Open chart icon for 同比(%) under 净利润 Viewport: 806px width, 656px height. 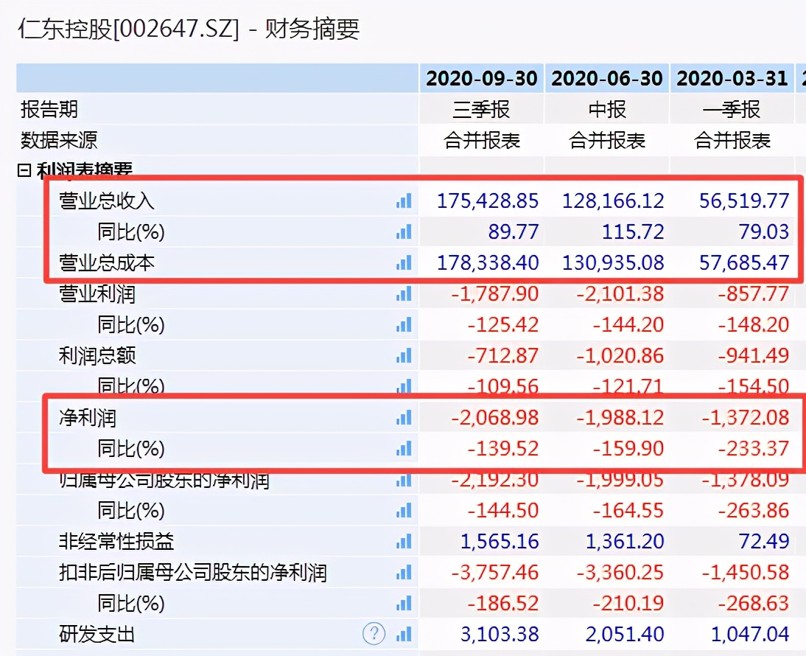pos(404,448)
